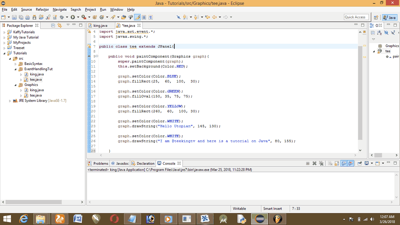
Task: Open the Refactor menu
Action: pyautogui.click(x=42, y=9)
